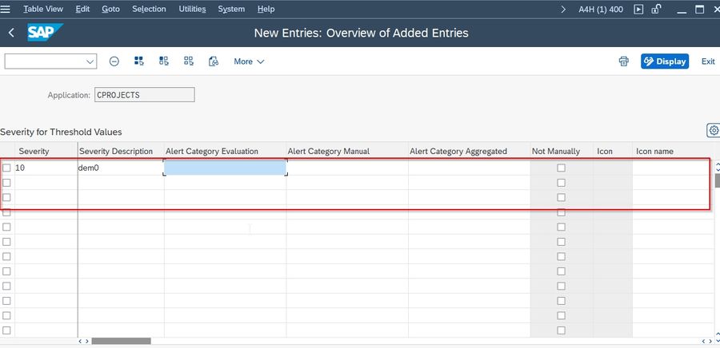Open the Help menu
720x348 pixels.
(266, 9)
